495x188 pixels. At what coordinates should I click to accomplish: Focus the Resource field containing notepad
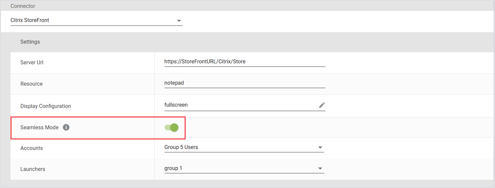point(244,83)
